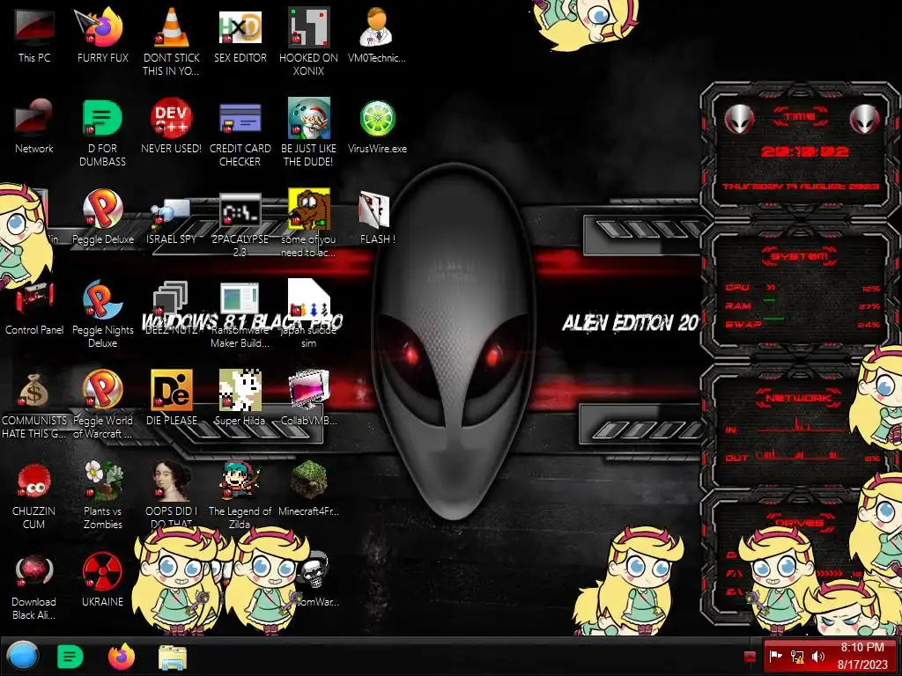Click the red tray overflow icon
Screen dimensions: 902x676
coord(750,657)
